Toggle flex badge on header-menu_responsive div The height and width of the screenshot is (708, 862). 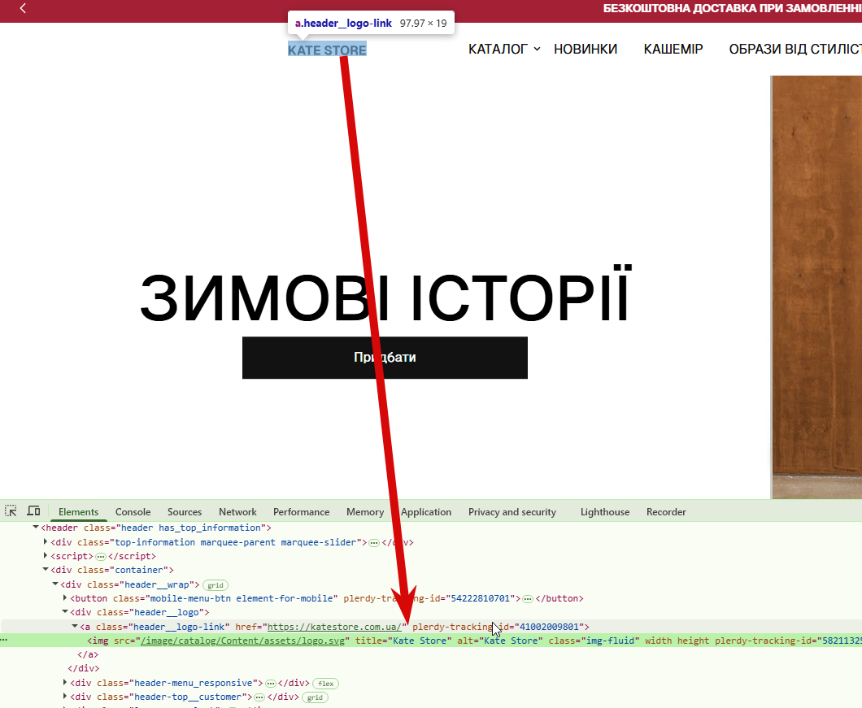coord(325,684)
